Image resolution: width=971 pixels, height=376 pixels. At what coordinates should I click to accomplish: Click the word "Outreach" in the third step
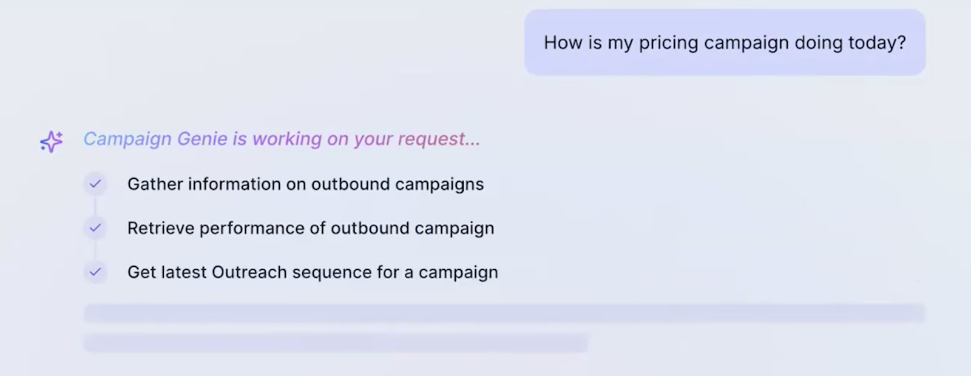(249, 272)
